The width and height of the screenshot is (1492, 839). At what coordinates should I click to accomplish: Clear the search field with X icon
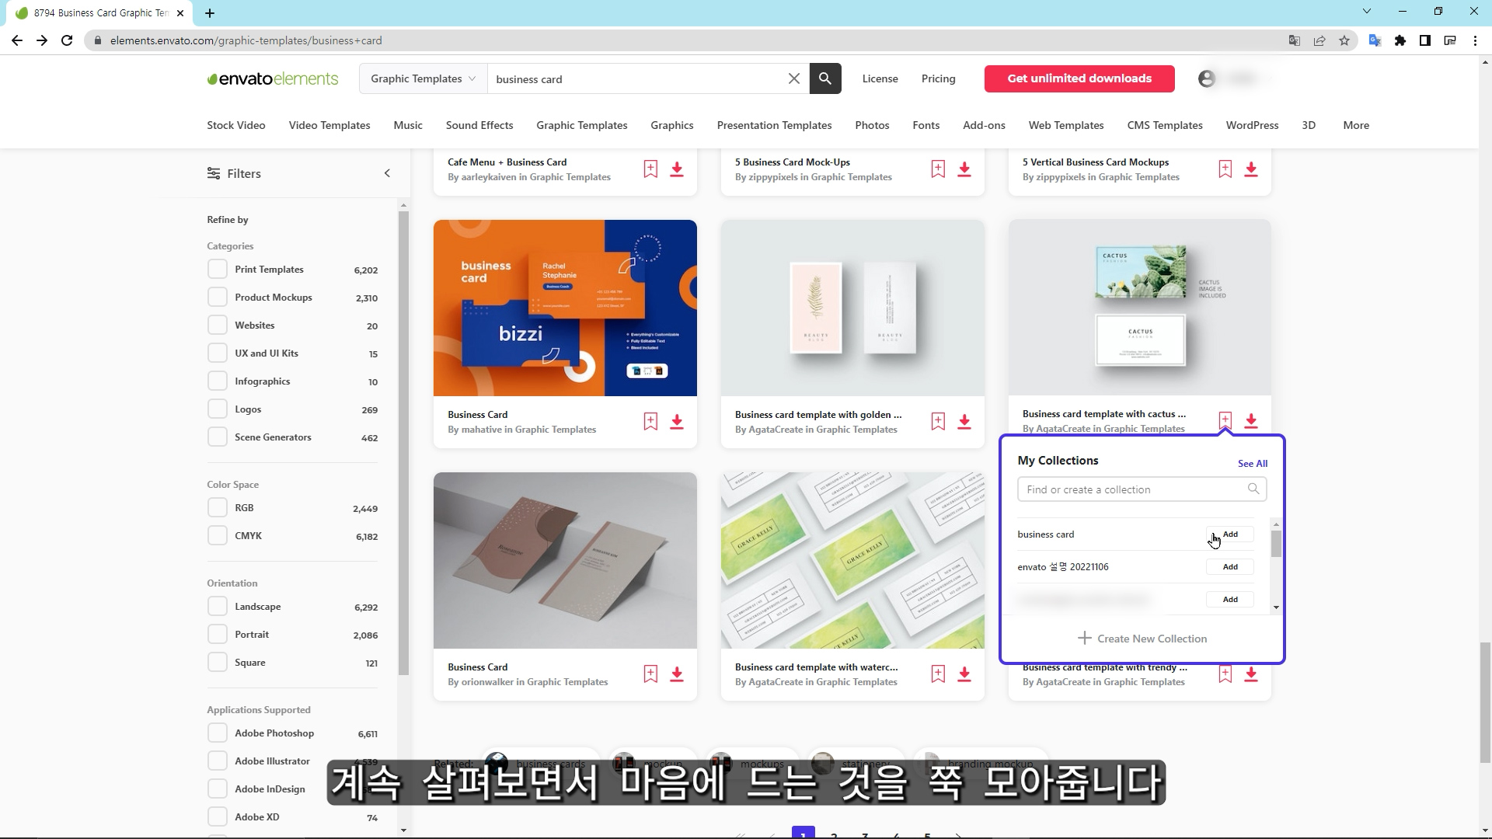coord(793,78)
